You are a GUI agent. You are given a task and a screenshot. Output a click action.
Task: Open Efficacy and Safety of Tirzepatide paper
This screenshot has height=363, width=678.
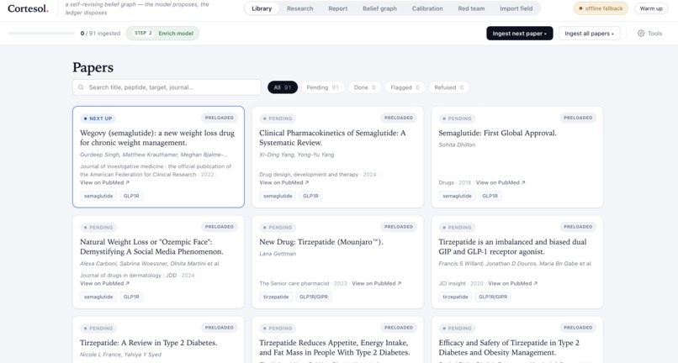[517, 339]
